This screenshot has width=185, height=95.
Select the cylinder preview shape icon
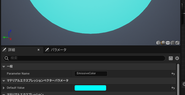(x=158, y=43)
